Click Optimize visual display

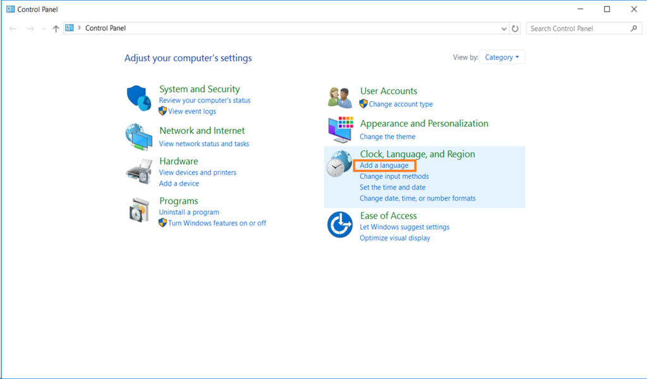tap(395, 238)
